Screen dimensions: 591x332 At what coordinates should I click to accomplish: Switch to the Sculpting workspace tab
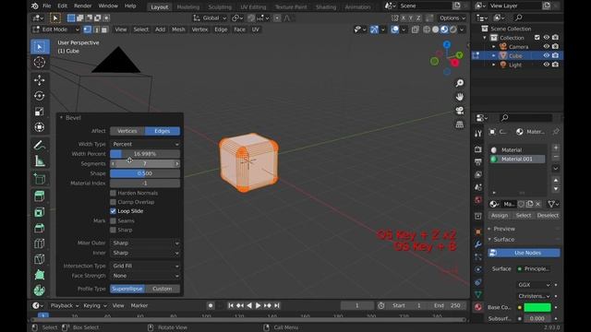point(220,7)
